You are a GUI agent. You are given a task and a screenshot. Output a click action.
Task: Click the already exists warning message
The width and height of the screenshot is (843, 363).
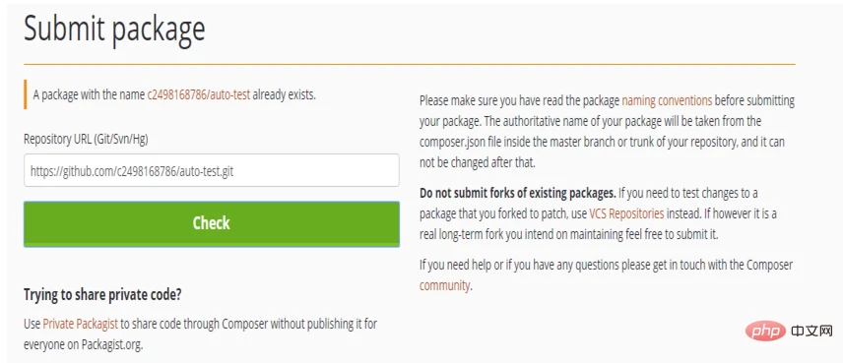coord(174,95)
